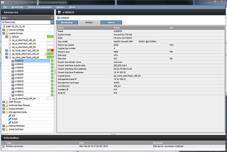Click the warning icon beside qa_clone_sles11sp1_x86_64

(46, 54)
